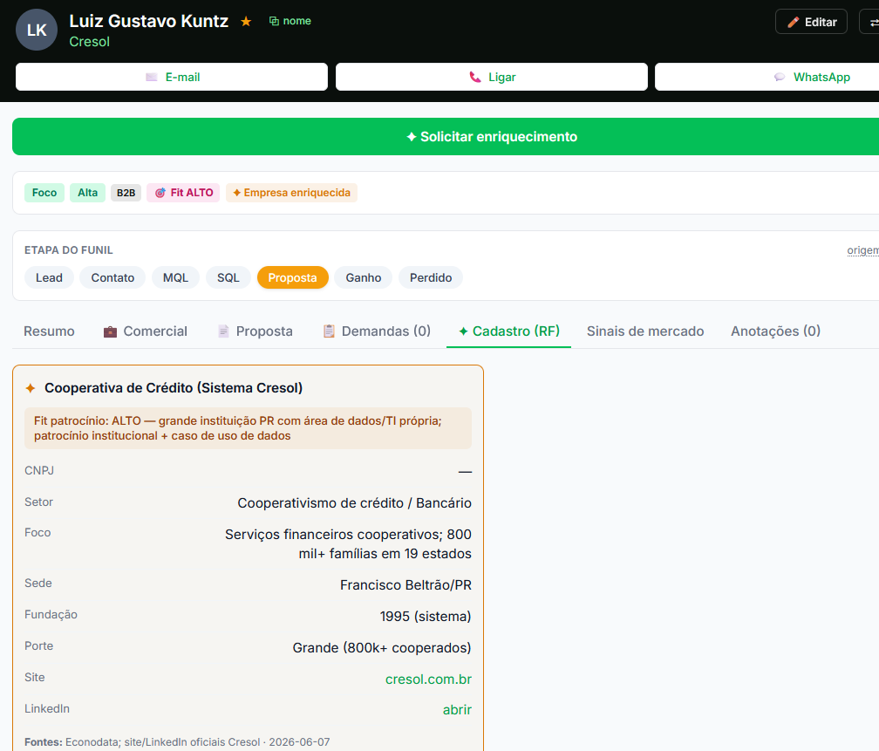Open the cresol.com.br site link

coord(428,679)
